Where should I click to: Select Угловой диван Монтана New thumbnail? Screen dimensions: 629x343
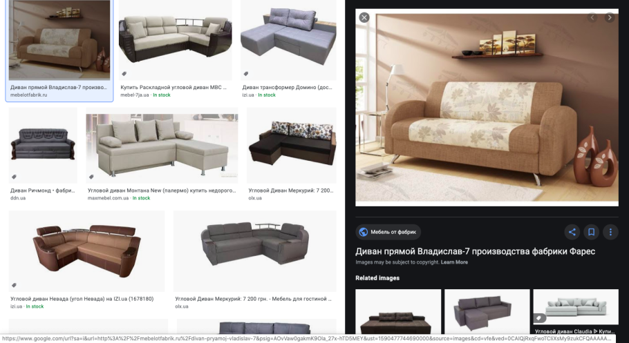tap(162, 146)
